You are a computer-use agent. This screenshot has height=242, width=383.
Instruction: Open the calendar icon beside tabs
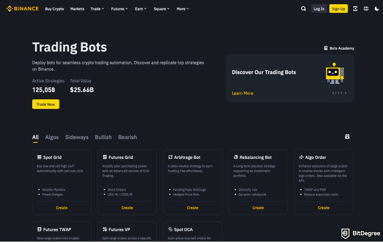click(347, 137)
